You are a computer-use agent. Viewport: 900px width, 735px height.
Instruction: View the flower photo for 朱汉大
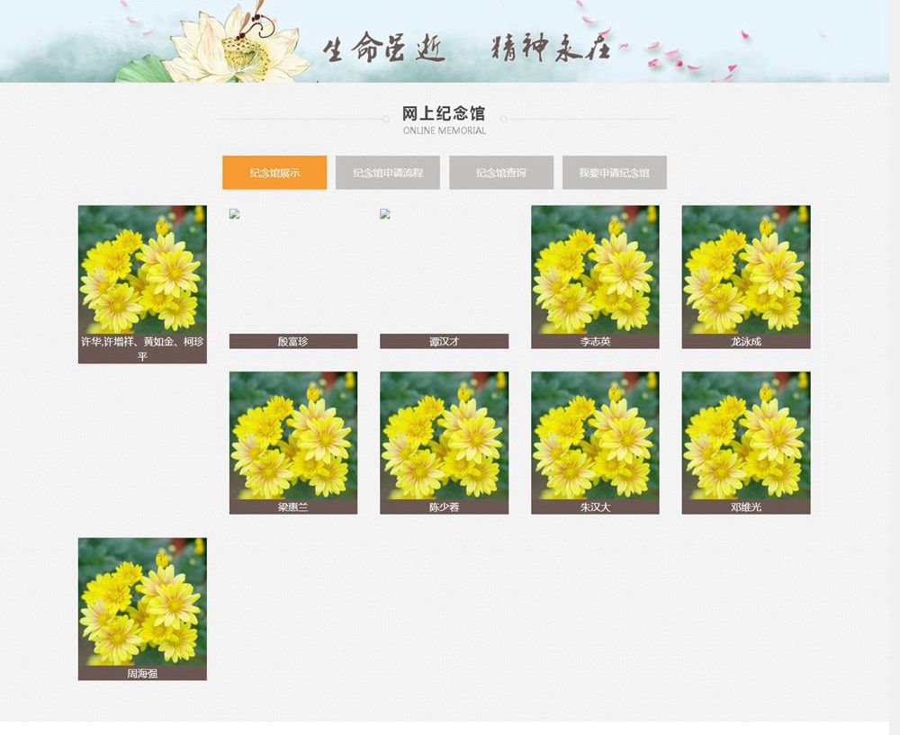tap(595, 435)
